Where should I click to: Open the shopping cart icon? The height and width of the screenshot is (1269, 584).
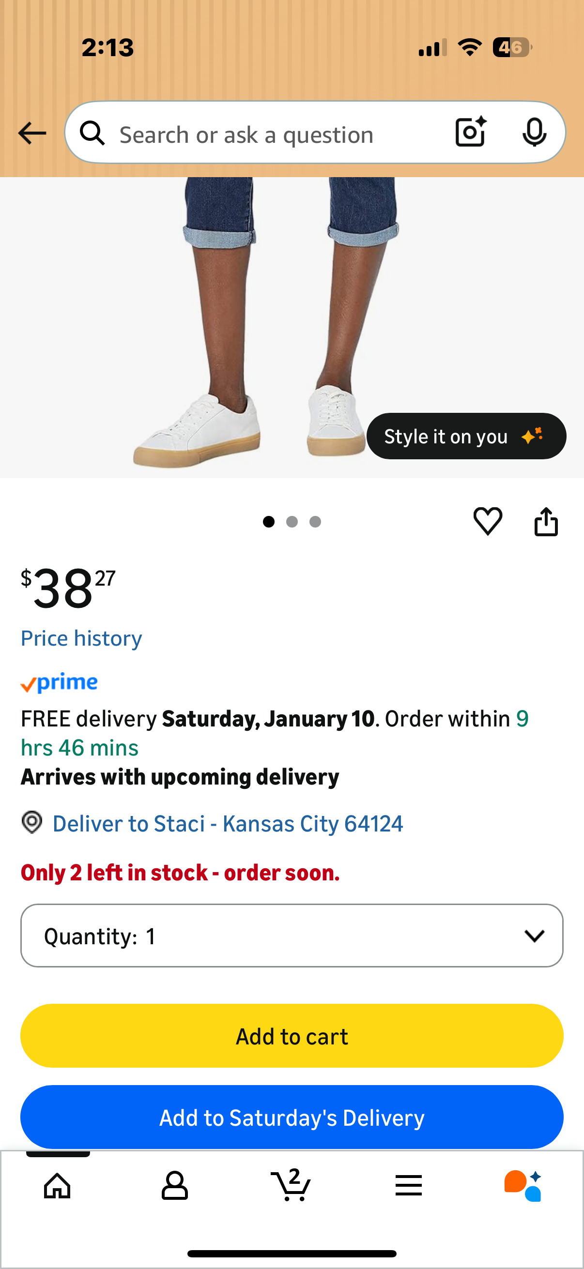(x=291, y=1185)
